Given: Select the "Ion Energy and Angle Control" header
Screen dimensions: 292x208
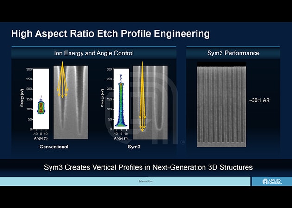Looking at the screenshot, I should coord(94,53).
